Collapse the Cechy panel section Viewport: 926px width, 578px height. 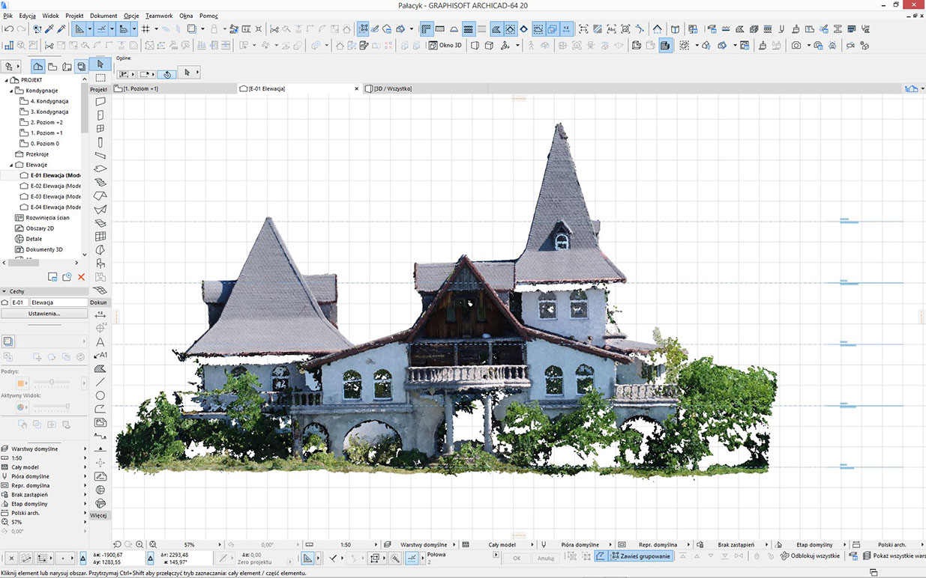(4, 291)
